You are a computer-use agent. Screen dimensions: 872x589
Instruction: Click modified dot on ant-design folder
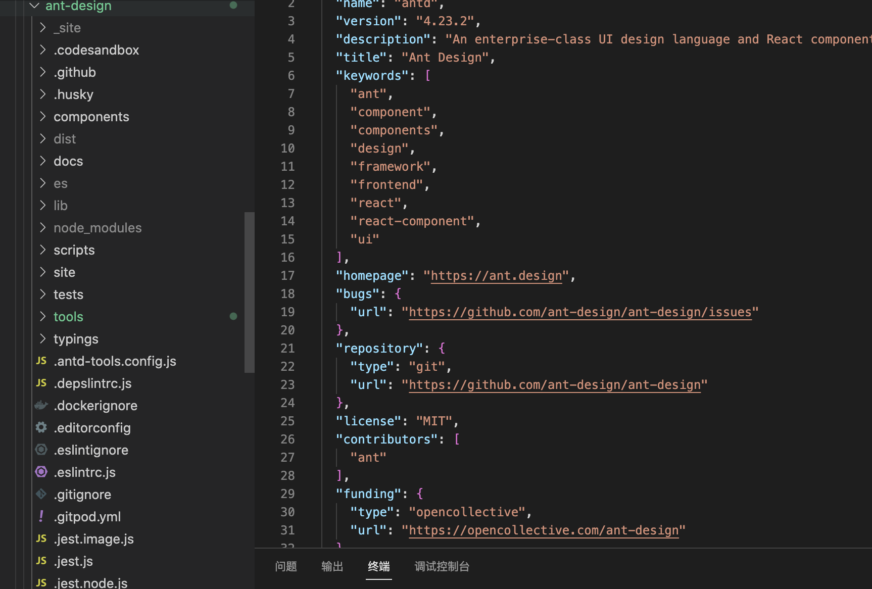233,5
